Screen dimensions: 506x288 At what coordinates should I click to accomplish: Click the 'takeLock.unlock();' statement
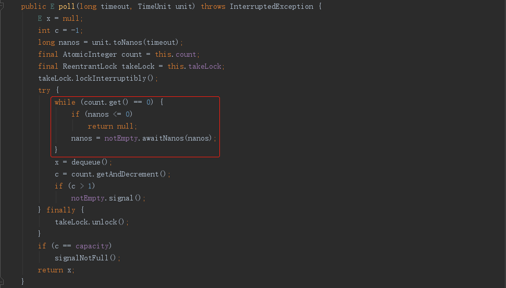coord(92,222)
